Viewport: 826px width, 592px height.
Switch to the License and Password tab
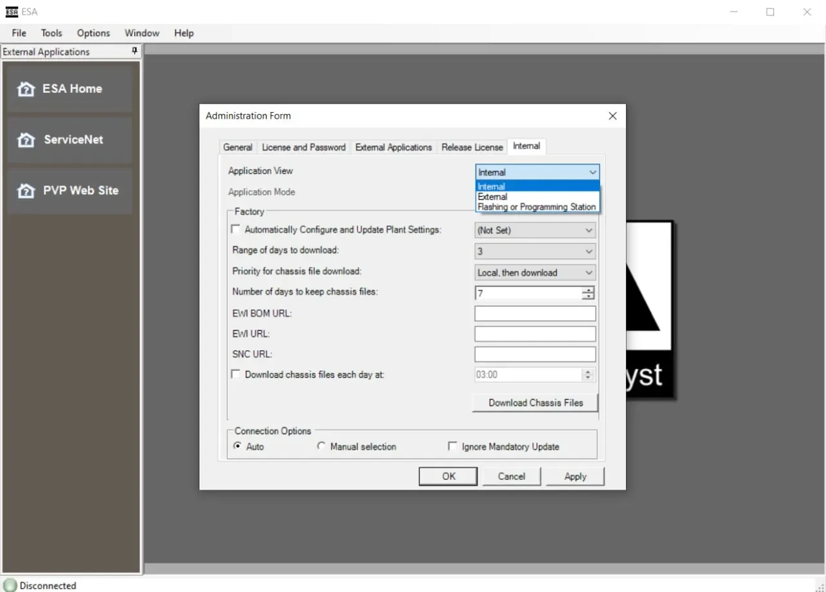pos(303,147)
